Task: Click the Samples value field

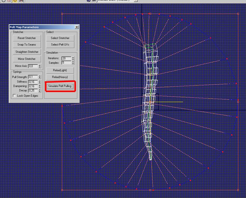Action: 66,63
